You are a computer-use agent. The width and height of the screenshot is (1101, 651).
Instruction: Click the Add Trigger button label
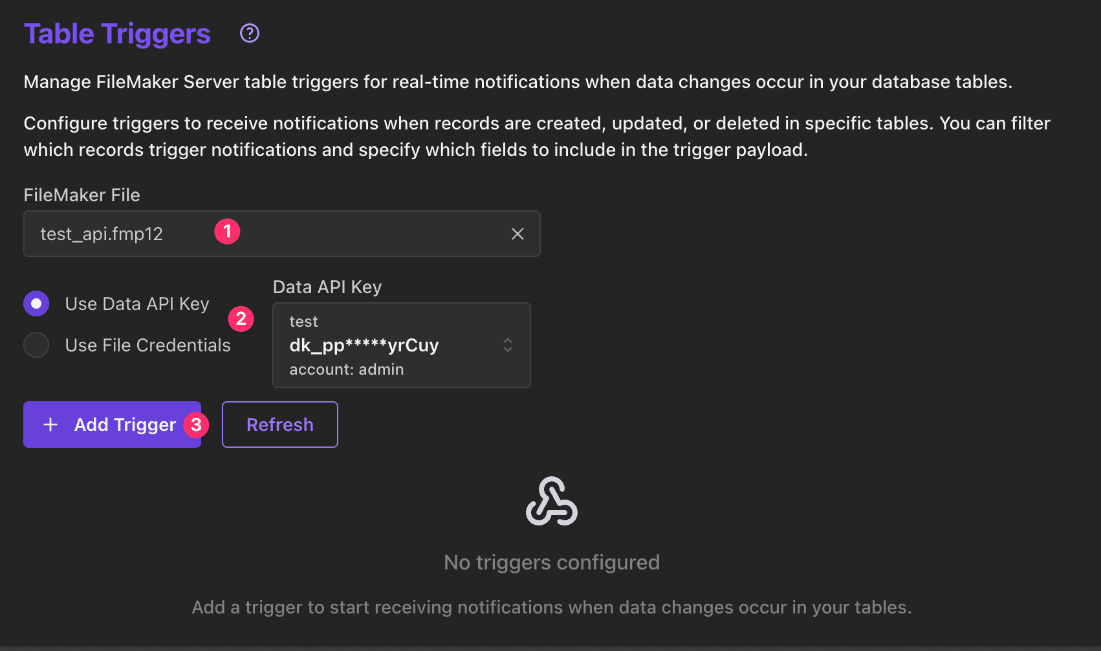(125, 425)
